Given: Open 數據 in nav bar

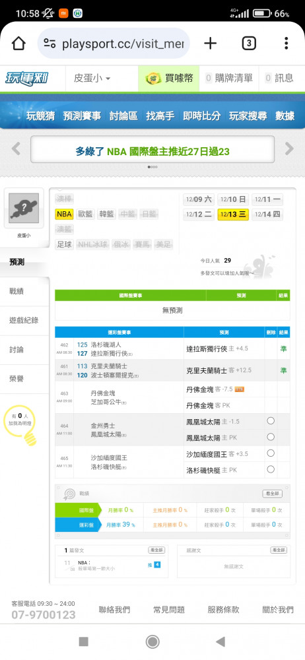Looking at the screenshot, I should [x=285, y=116].
